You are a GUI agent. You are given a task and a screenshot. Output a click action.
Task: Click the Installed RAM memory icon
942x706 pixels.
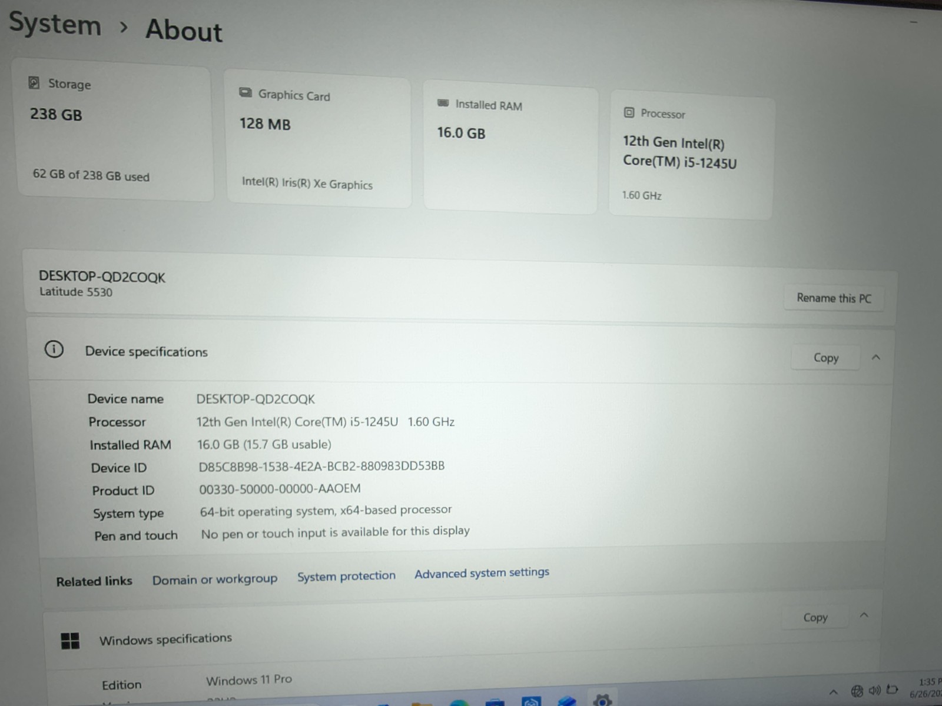443,103
